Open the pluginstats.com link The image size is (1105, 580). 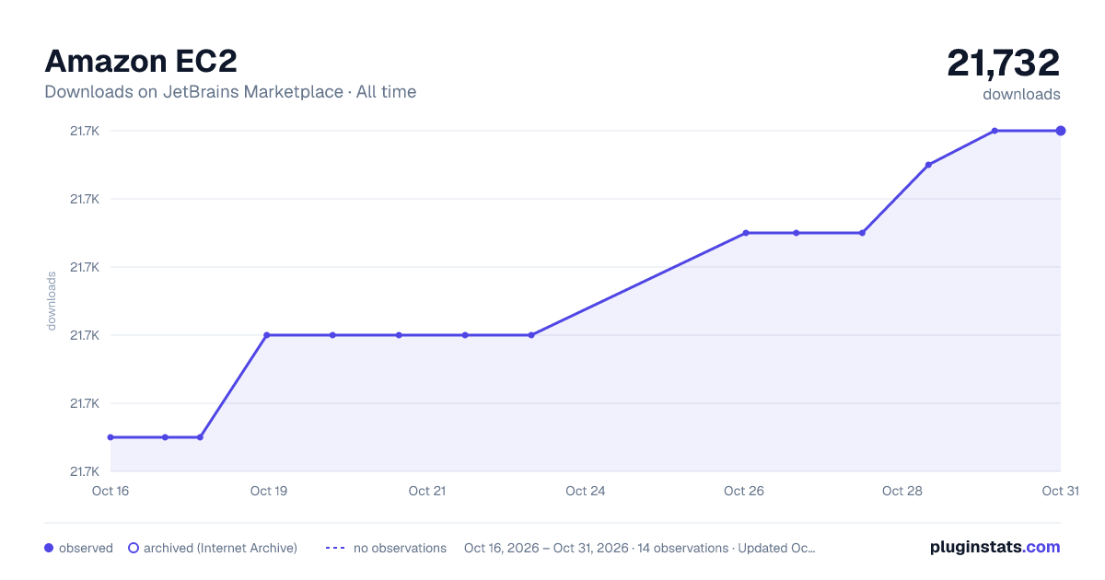pos(994,547)
